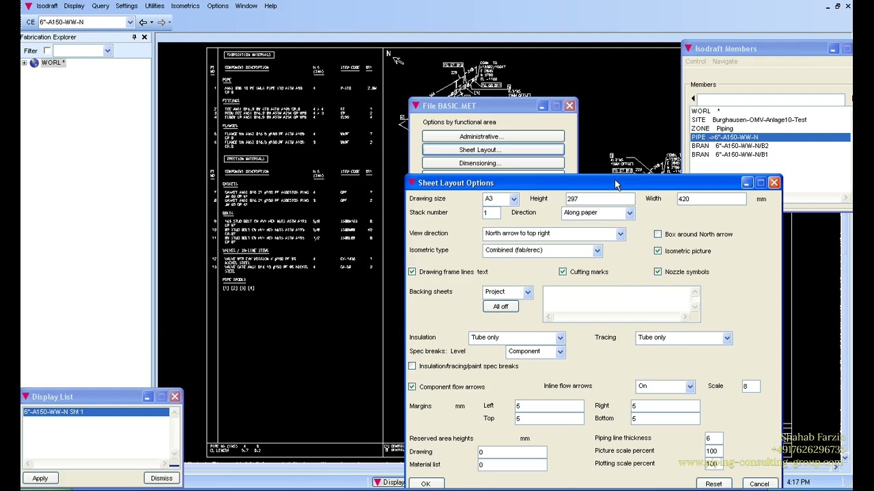This screenshot has height=491, width=874.
Task: Close the Fabrication Explorer panel
Action: [144, 37]
